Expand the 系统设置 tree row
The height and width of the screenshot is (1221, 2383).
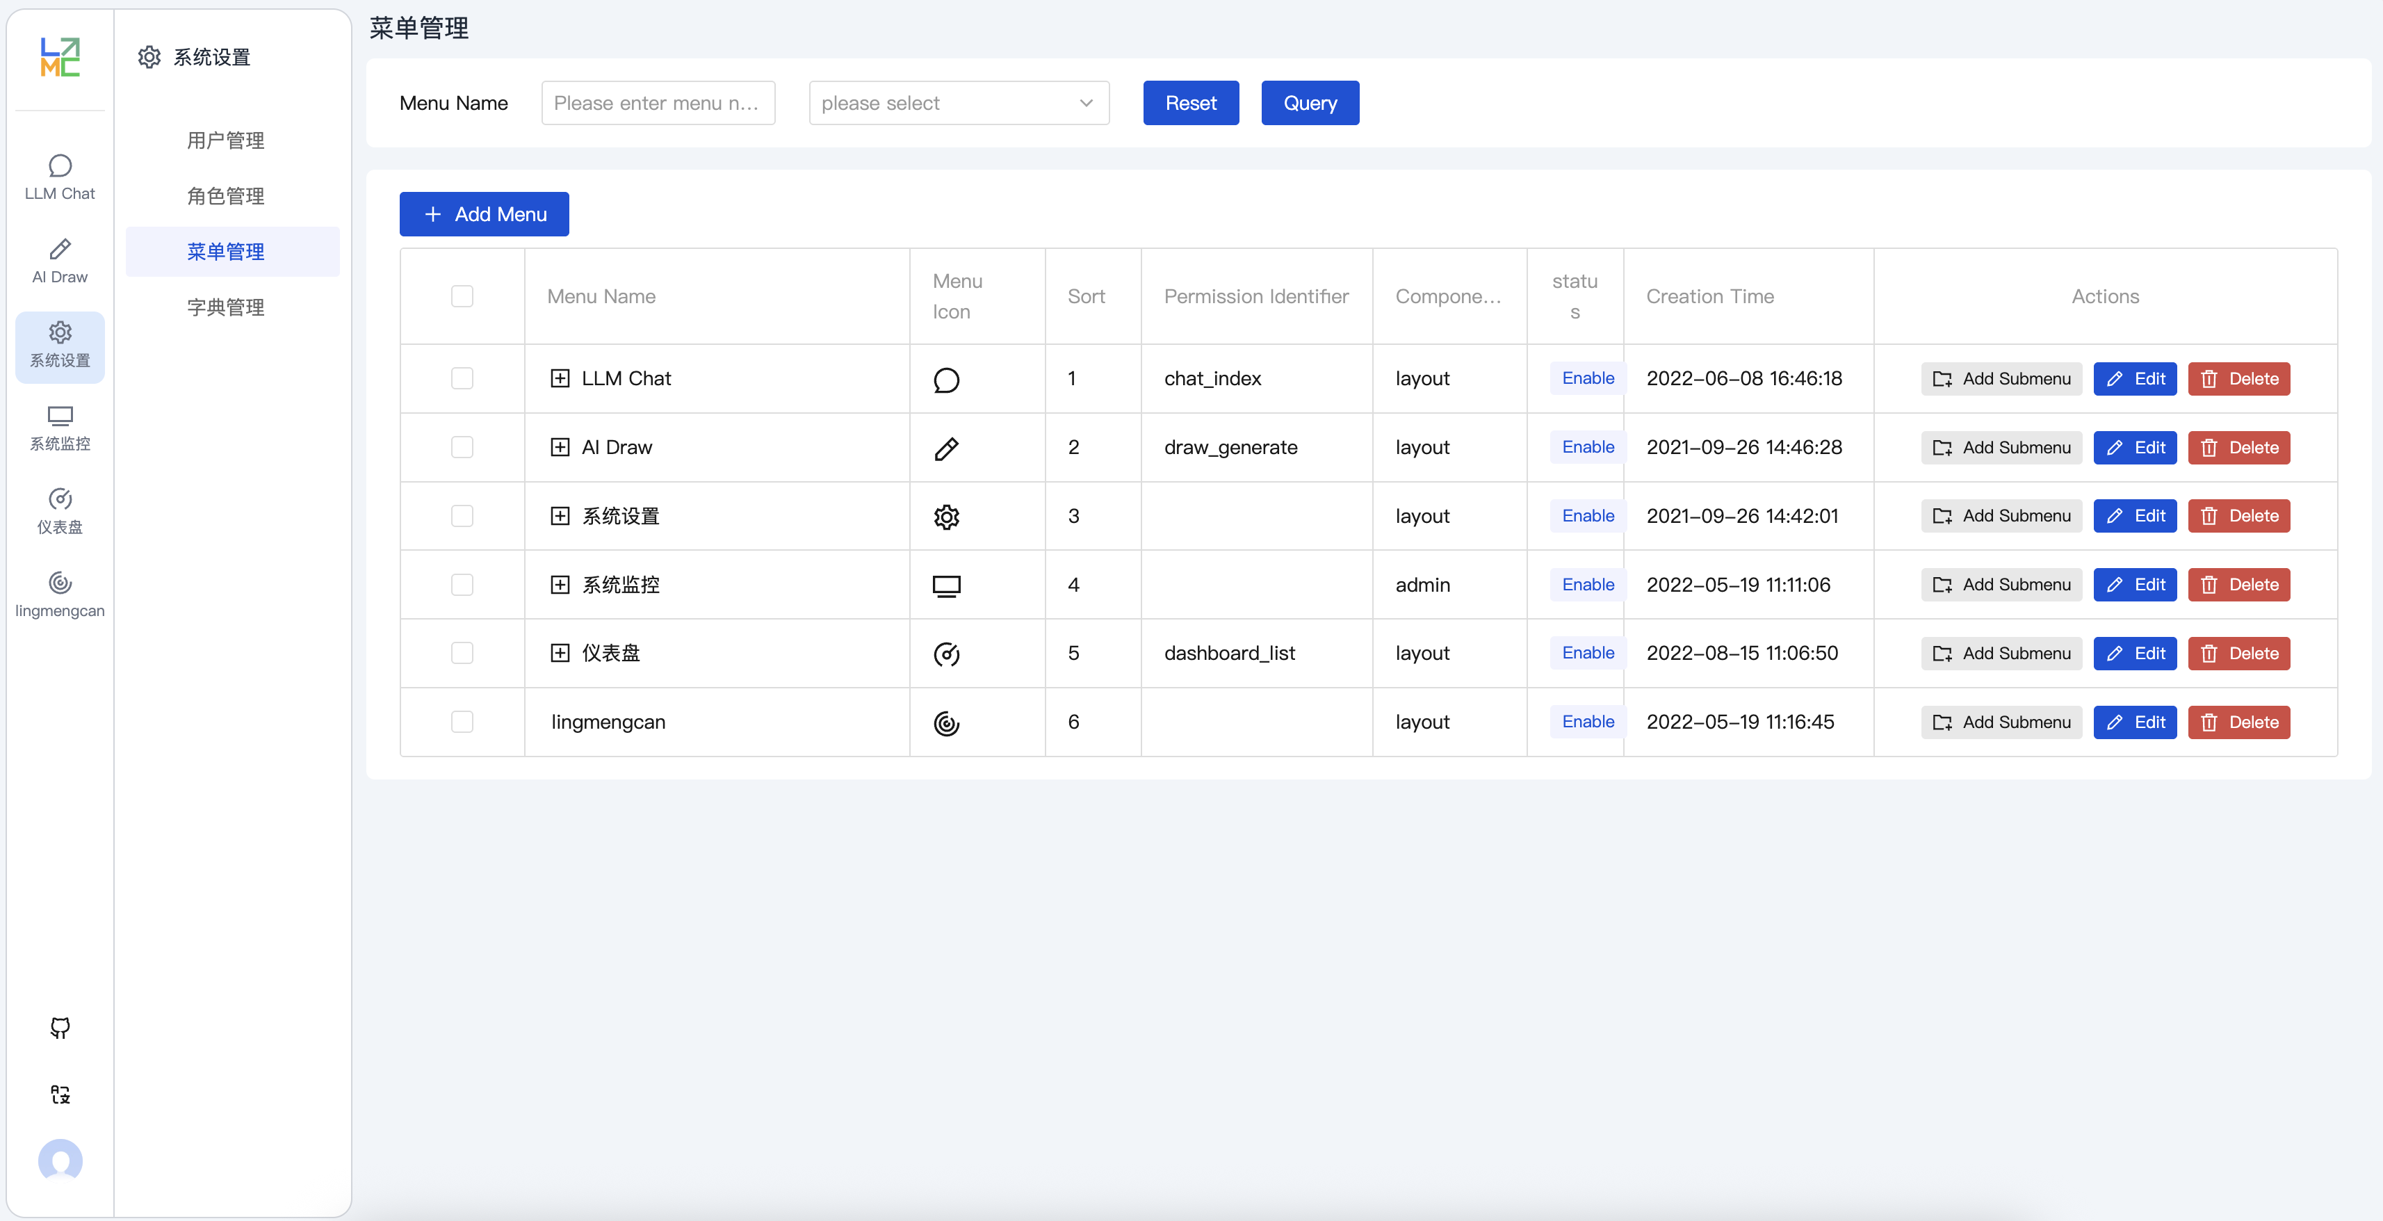pos(560,516)
